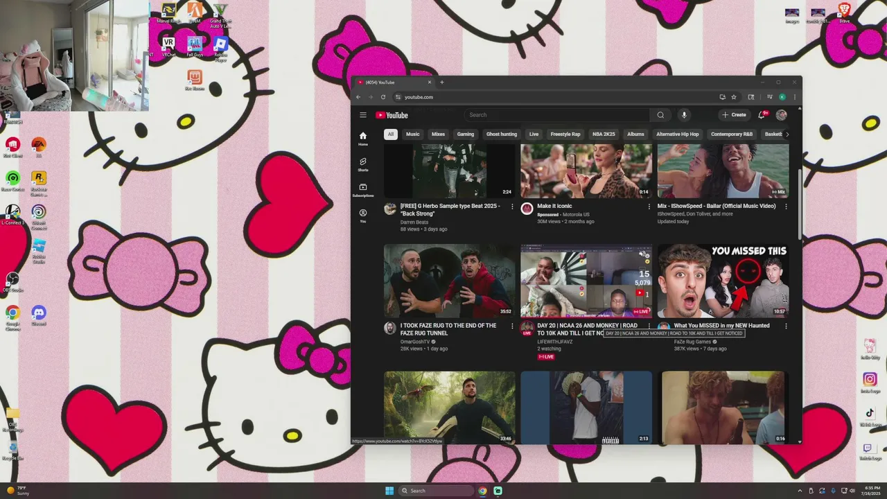The image size is (887, 499).
Task: Open the YouTube account avatar menu
Action: (782, 115)
